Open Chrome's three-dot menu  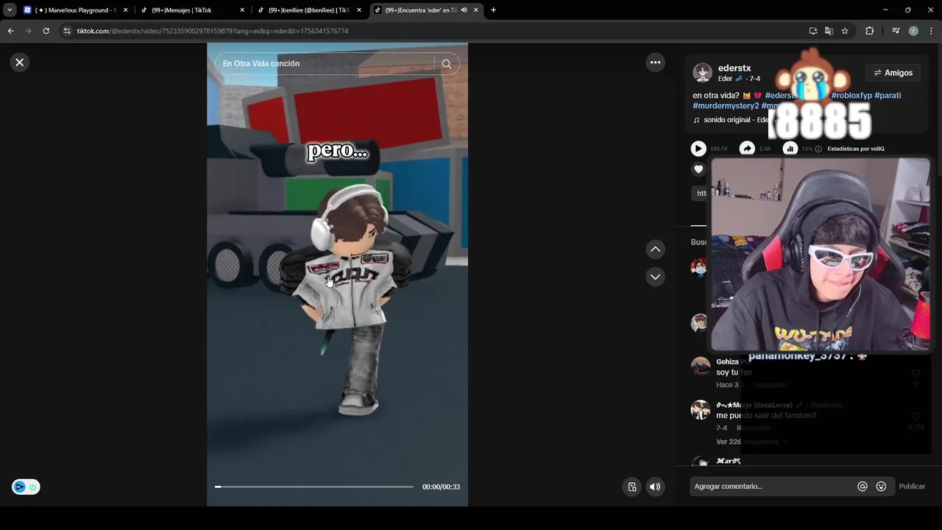coord(932,31)
